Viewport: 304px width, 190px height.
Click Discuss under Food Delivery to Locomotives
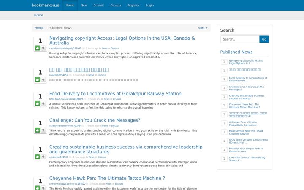pos(117,99)
